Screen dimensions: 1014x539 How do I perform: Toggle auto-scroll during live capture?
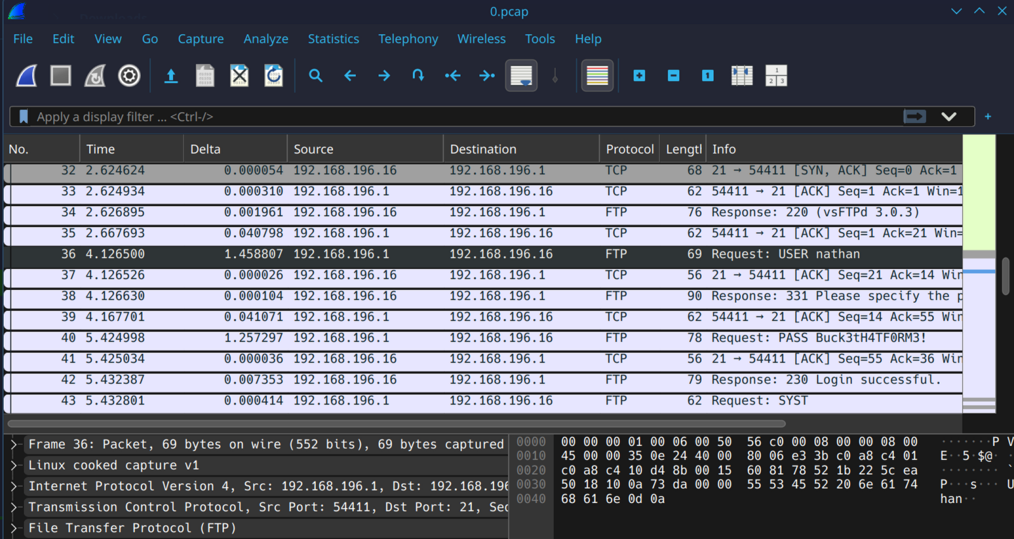point(521,76)
